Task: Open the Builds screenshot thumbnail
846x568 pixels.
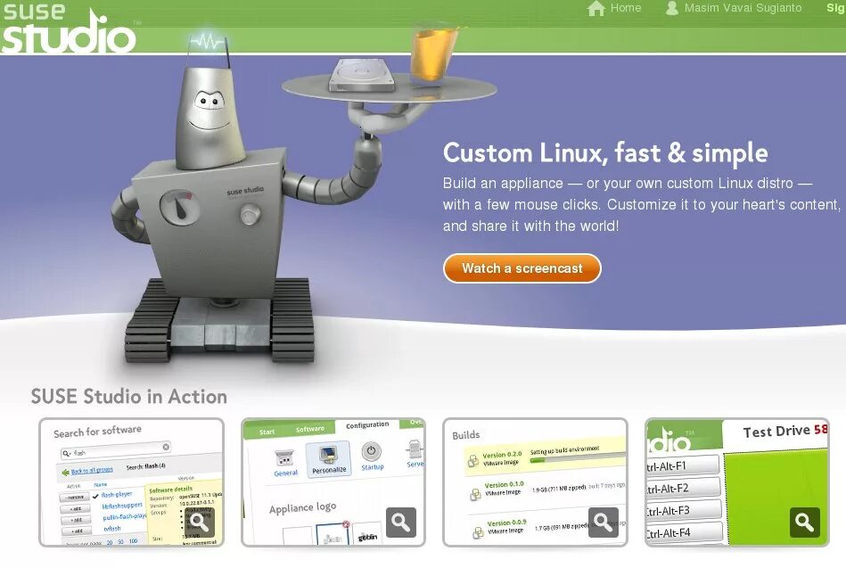Action: pyautogui.click(x=535, y=482)
